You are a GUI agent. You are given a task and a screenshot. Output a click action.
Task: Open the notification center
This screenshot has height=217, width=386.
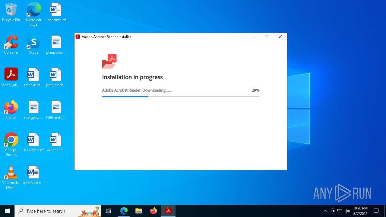pos(376,211)
